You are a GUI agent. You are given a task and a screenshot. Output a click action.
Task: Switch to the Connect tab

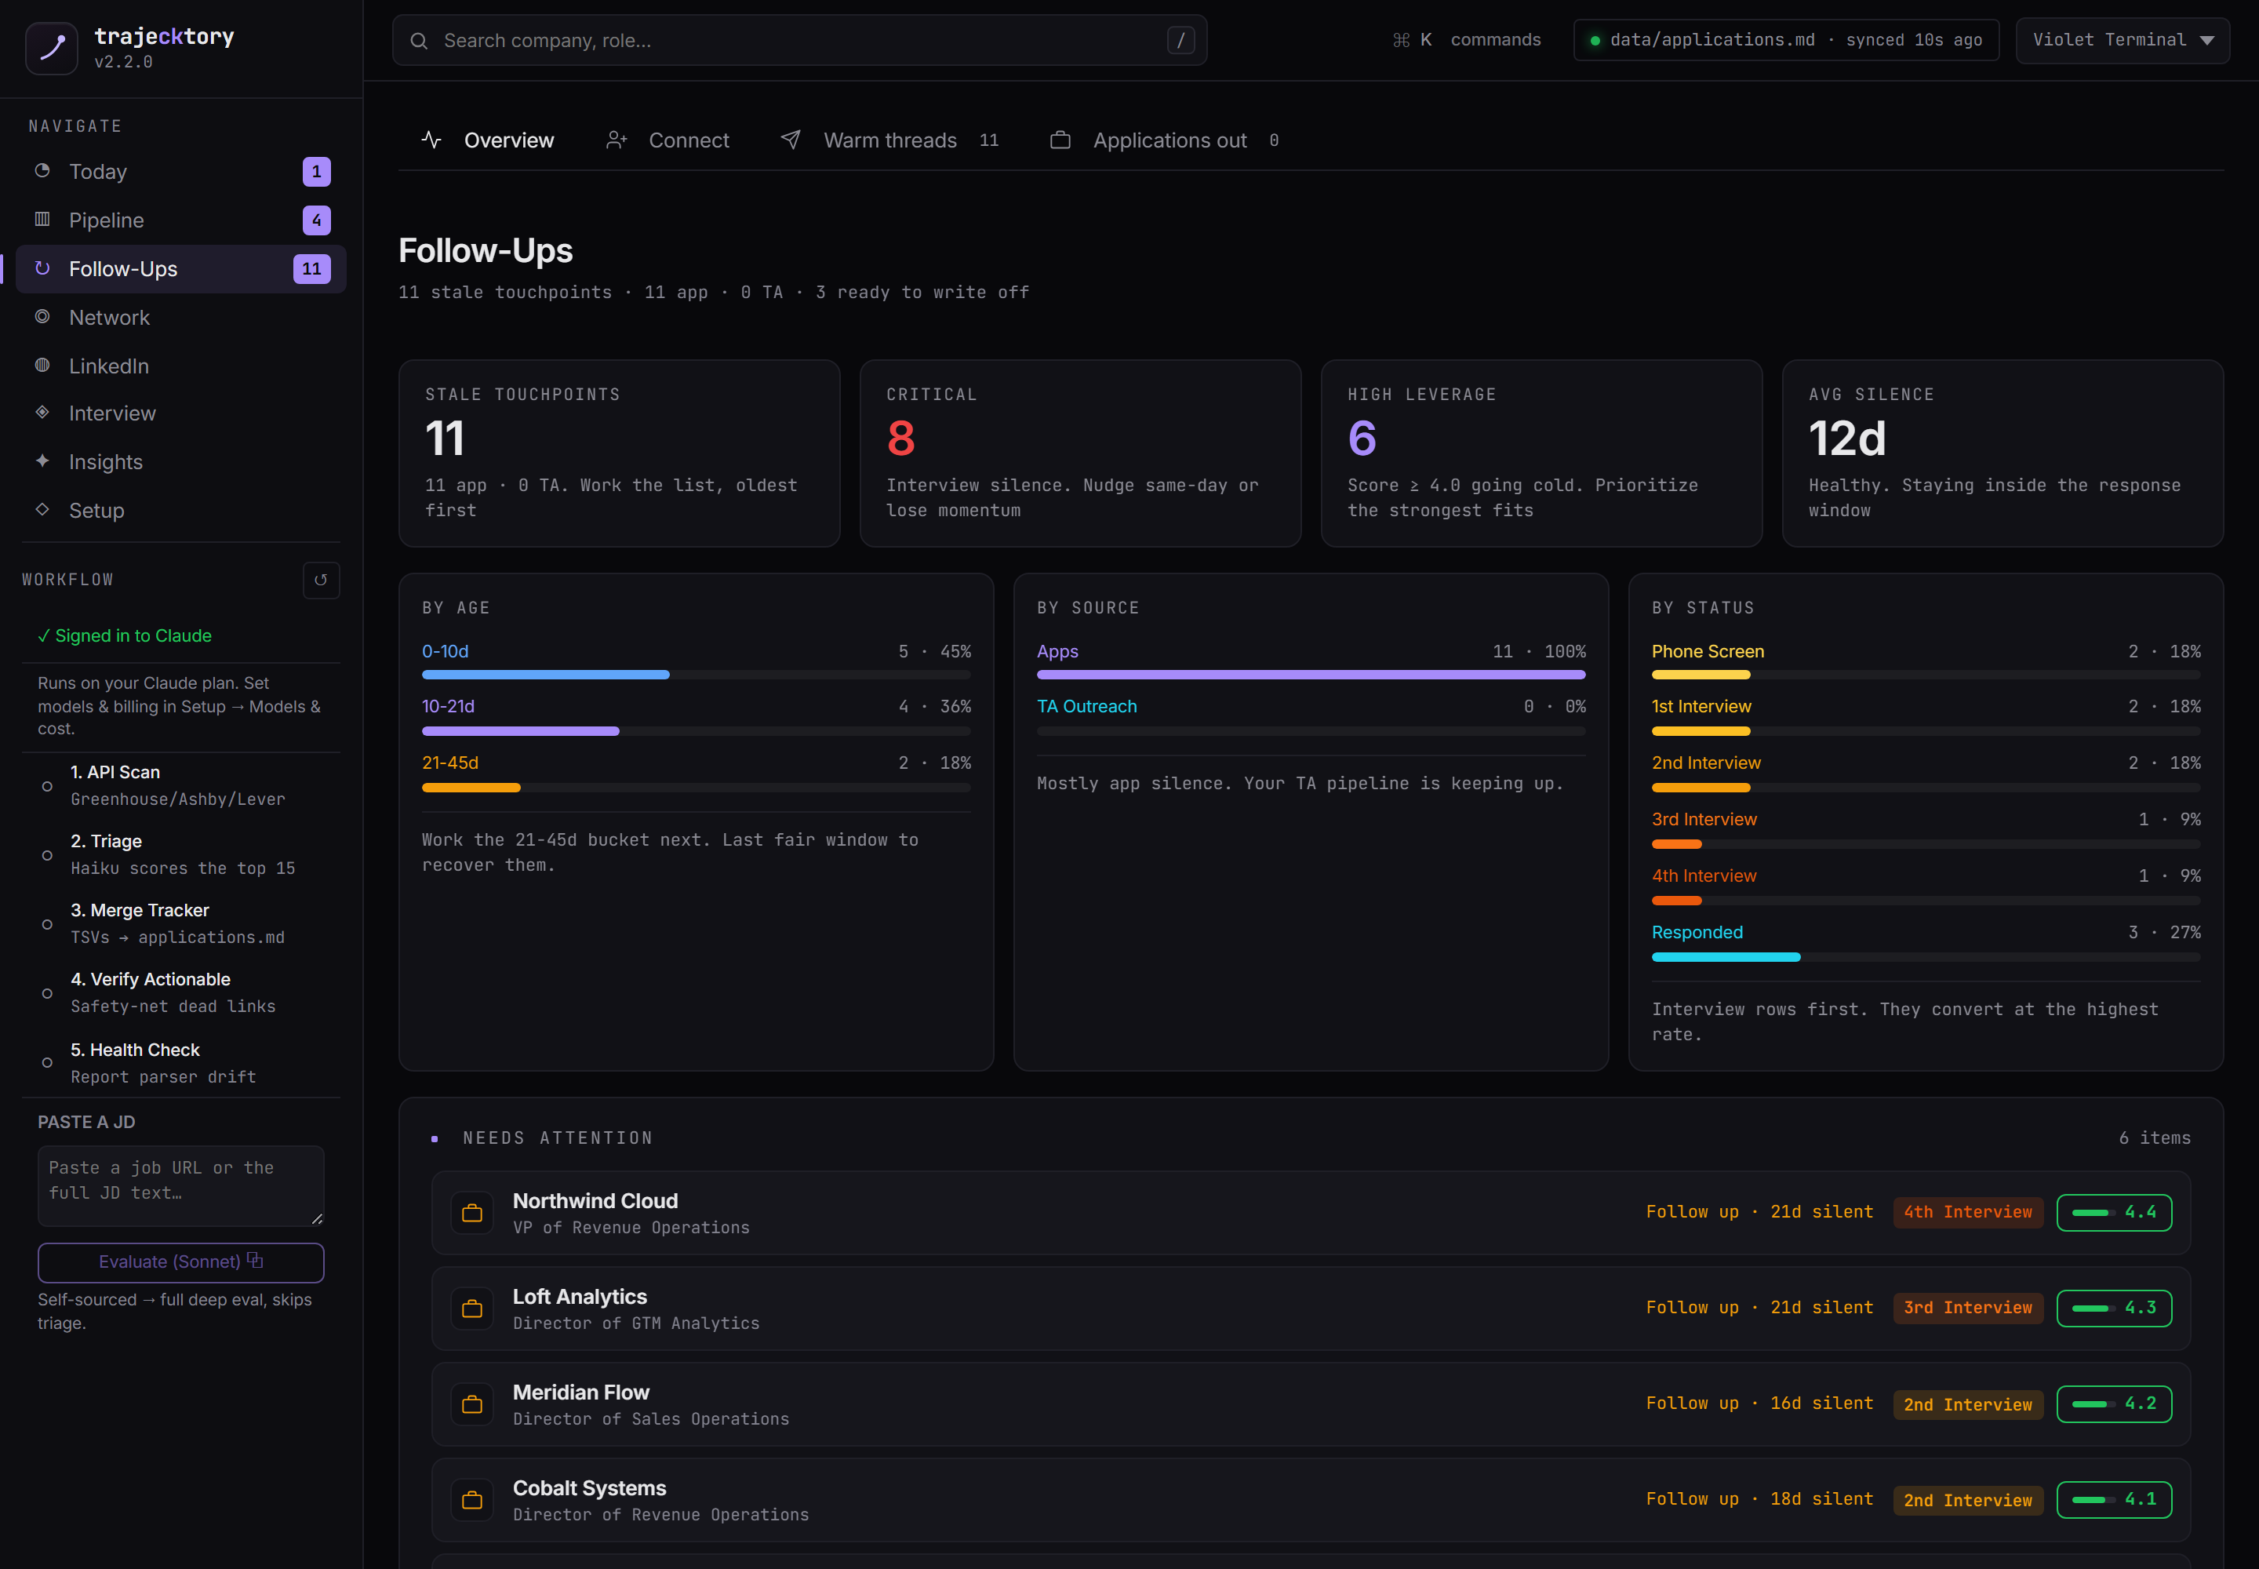668,140
